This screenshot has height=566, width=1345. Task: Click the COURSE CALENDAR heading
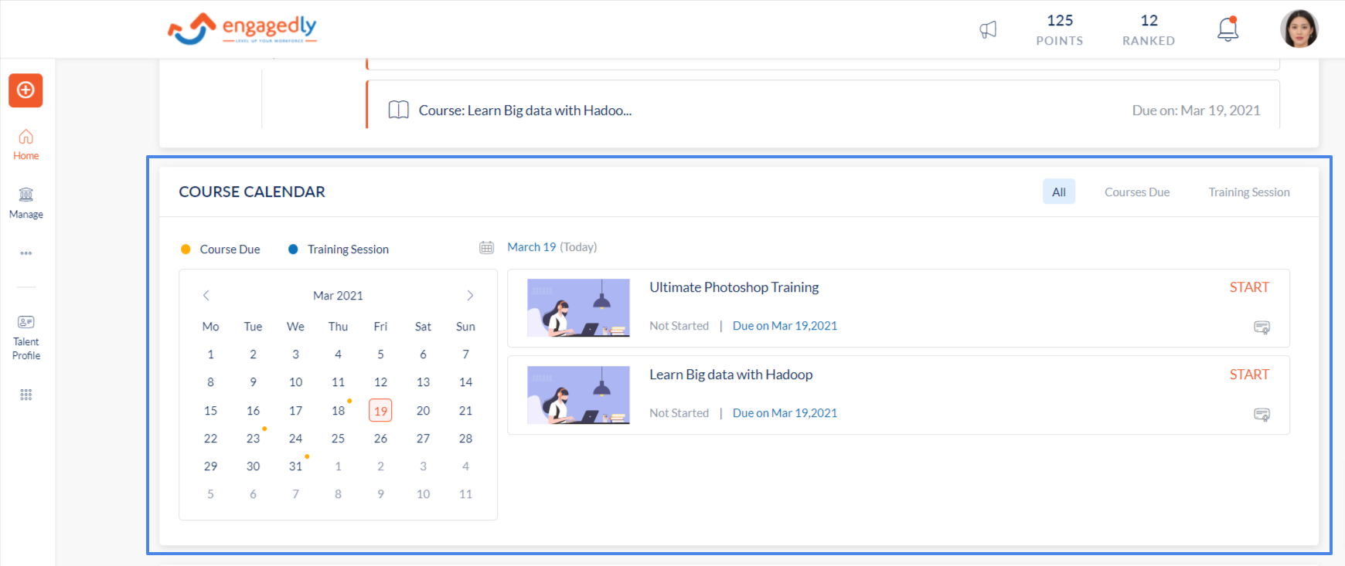tap(252, 191)
